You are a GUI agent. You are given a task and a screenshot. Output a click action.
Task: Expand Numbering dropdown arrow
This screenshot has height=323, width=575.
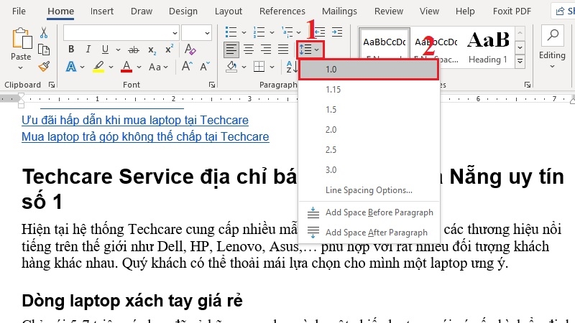tap(272, 32)
